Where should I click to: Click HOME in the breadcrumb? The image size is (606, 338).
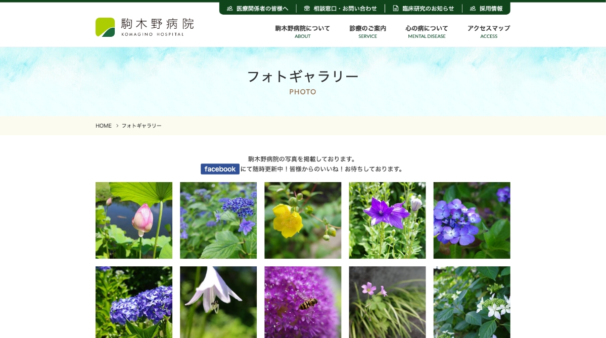click(104, 126)
